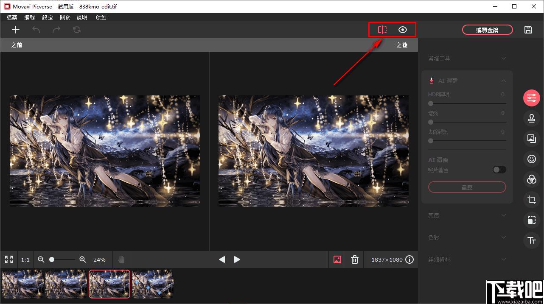544x304 pixels.
Task: Expand the 亮度 section
Action: coord(467,215)
